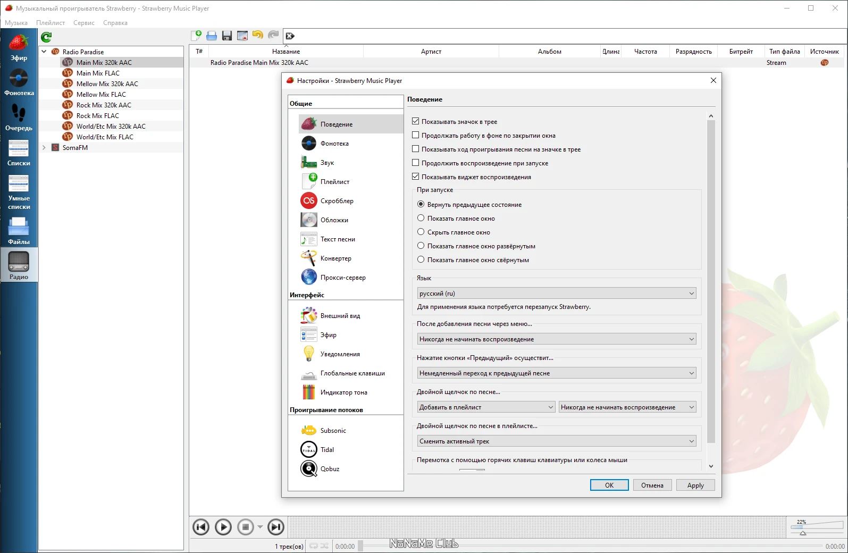Click the volume slider
848x553 pixels.
click(817, 527)
